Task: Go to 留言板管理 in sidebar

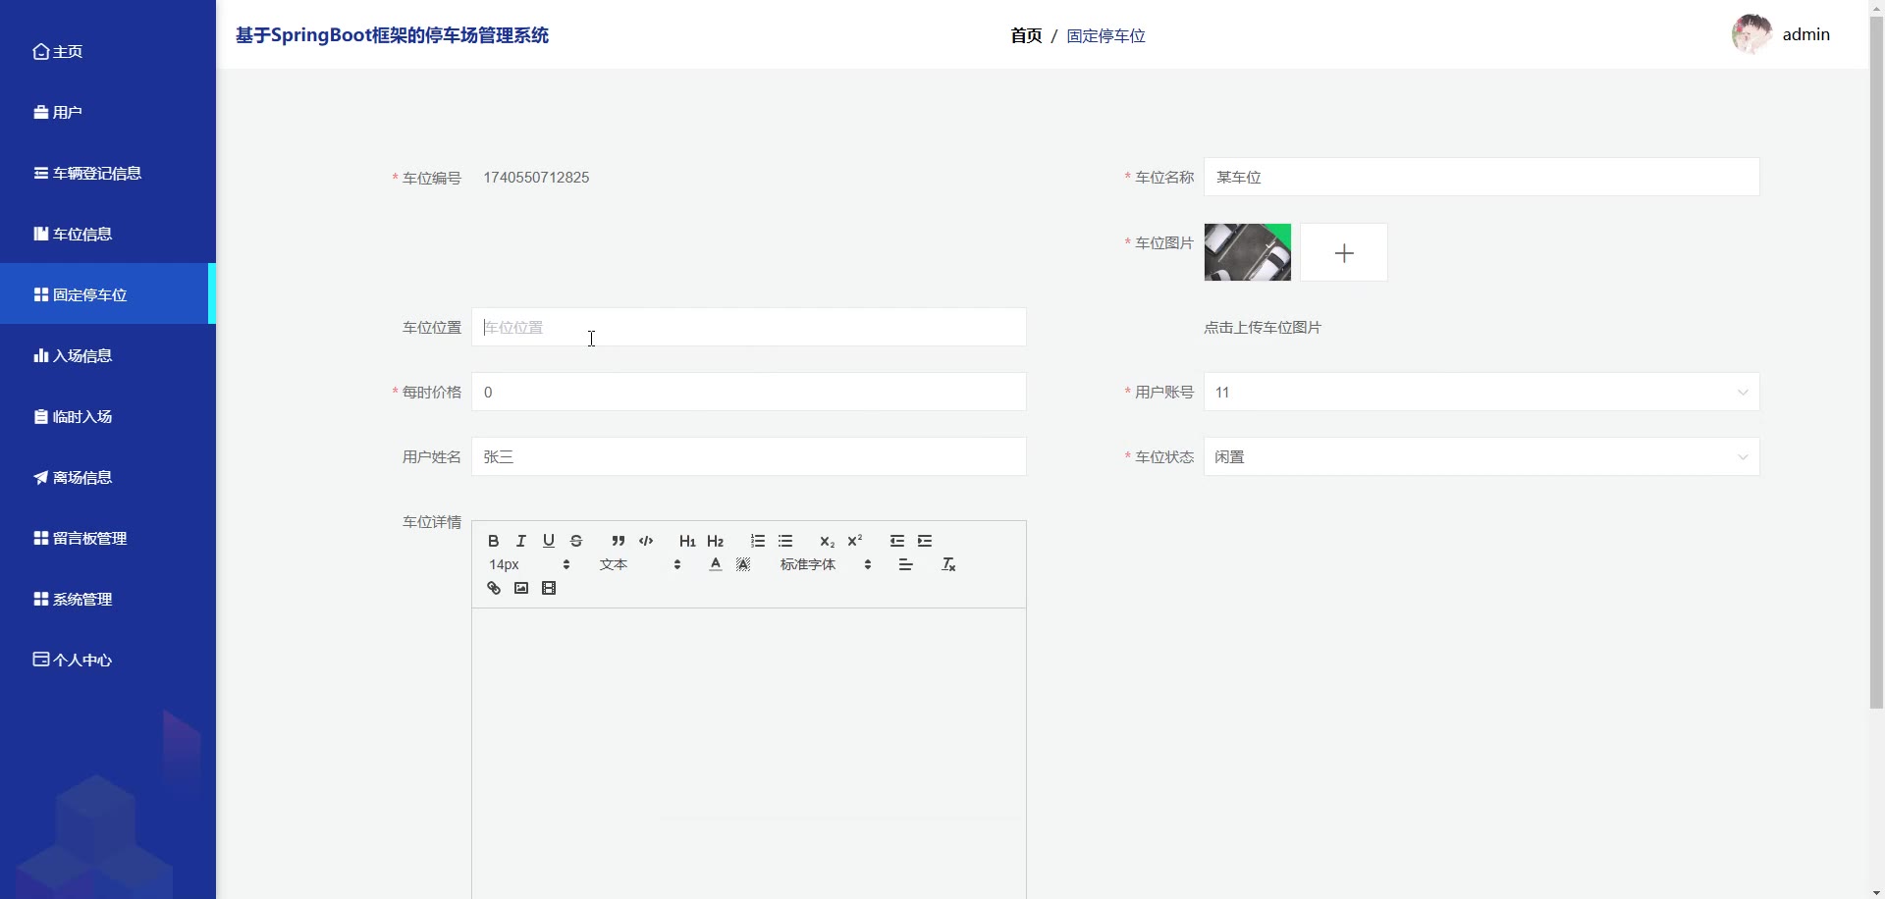Action: point(89,539)
